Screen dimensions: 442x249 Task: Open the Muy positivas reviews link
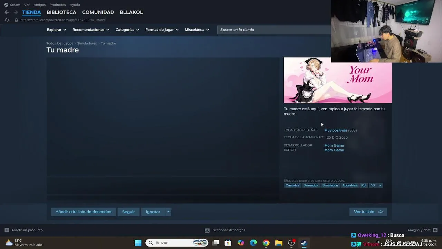[x=336, y=130]
